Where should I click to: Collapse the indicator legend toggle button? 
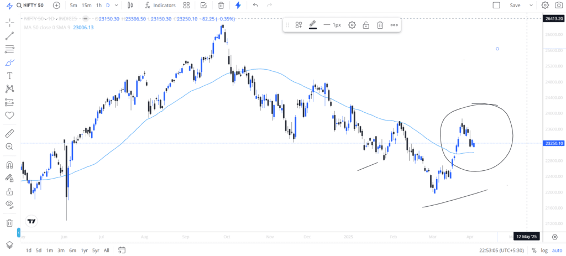point(86,19)
